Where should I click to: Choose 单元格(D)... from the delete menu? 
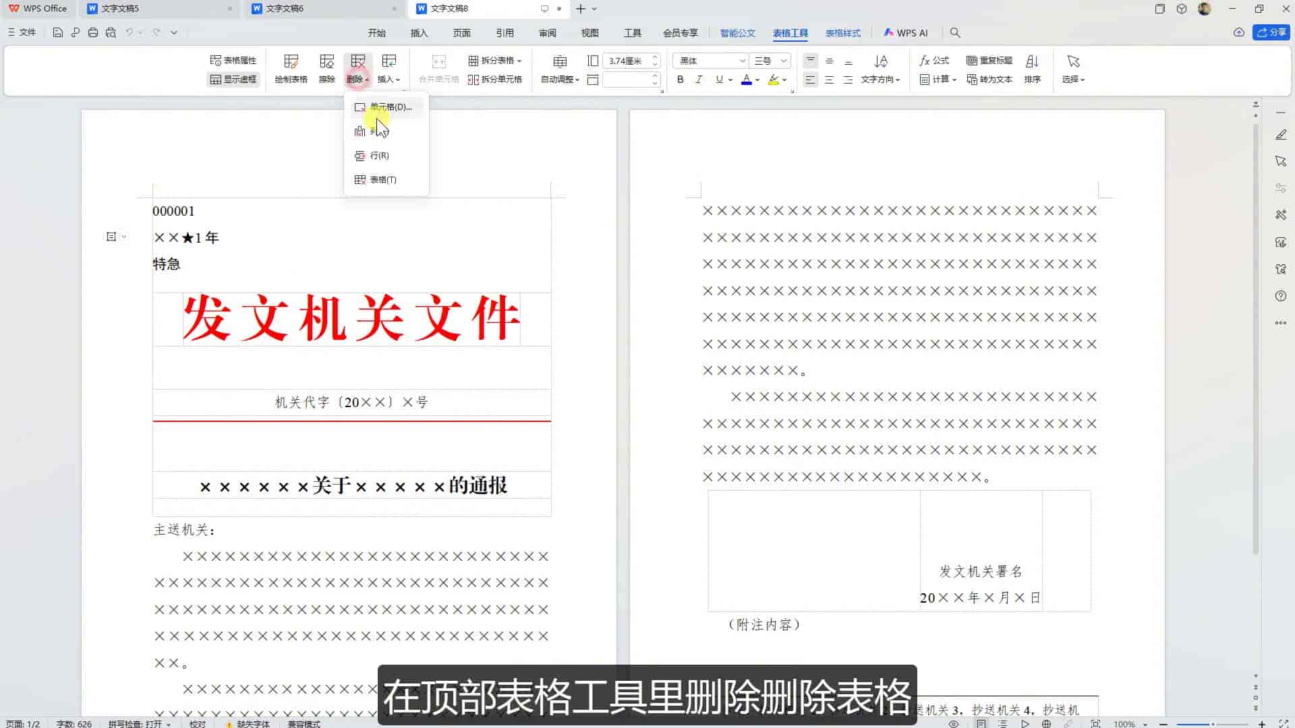click(x=386, y=107)
